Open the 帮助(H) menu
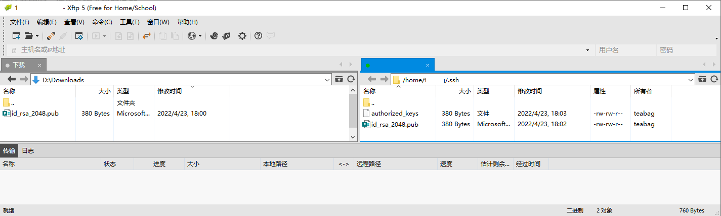 [187, 22]
